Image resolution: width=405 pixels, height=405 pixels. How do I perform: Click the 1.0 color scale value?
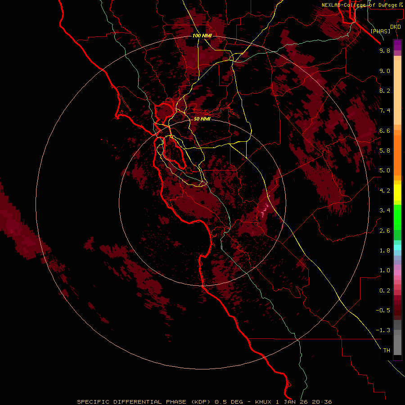point(385,270)
